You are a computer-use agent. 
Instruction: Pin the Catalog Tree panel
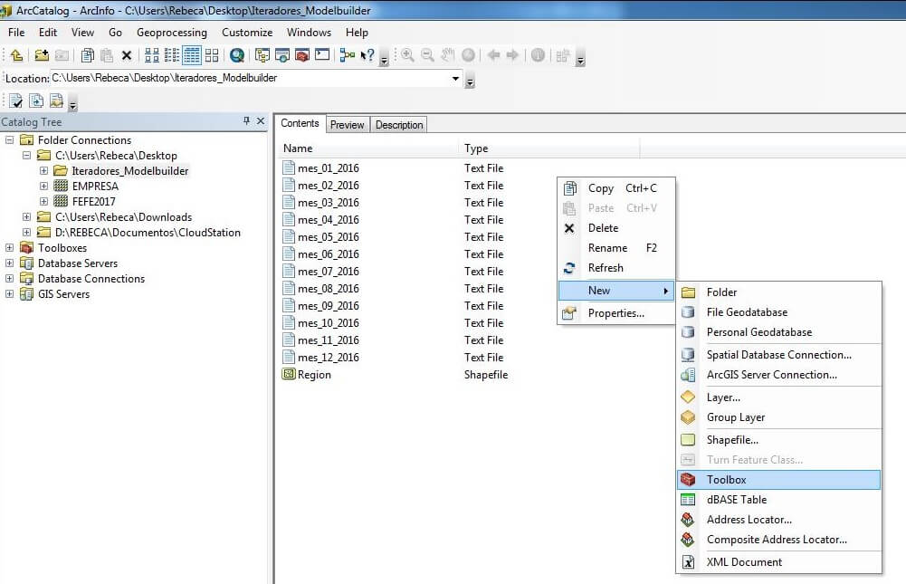(246, 121)
